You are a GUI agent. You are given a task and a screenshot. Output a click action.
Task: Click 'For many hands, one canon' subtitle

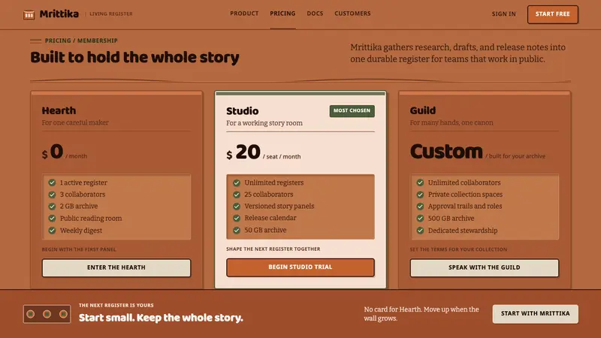pyautogui.click(x=452, y=122)
